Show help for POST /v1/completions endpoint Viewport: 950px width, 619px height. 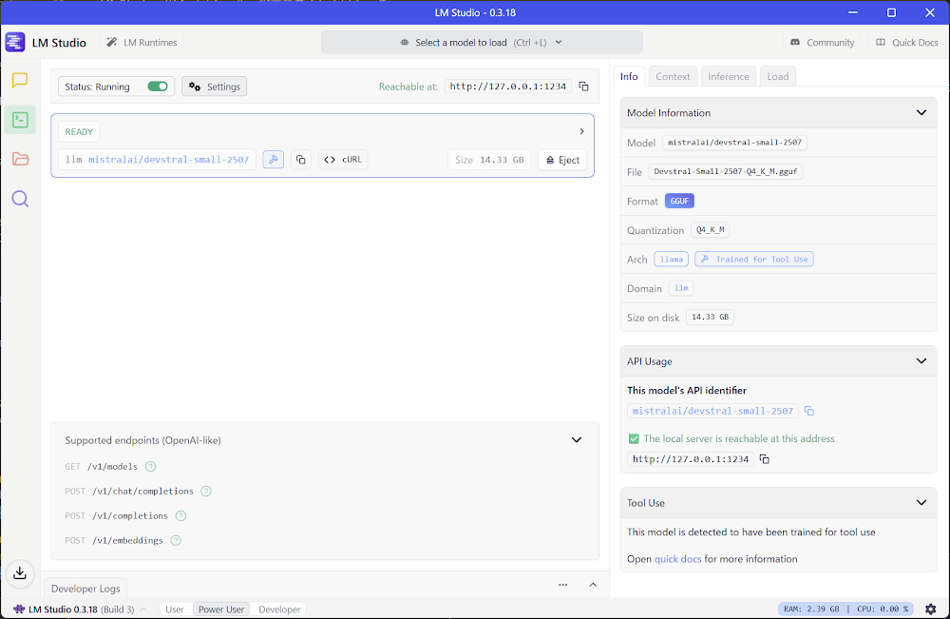(180, 516)
